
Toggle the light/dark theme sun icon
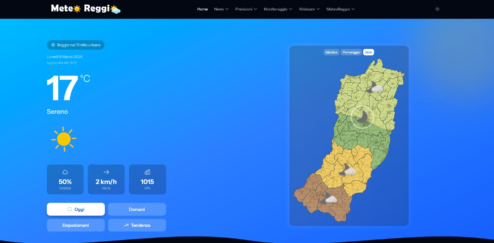coord(437,9)
